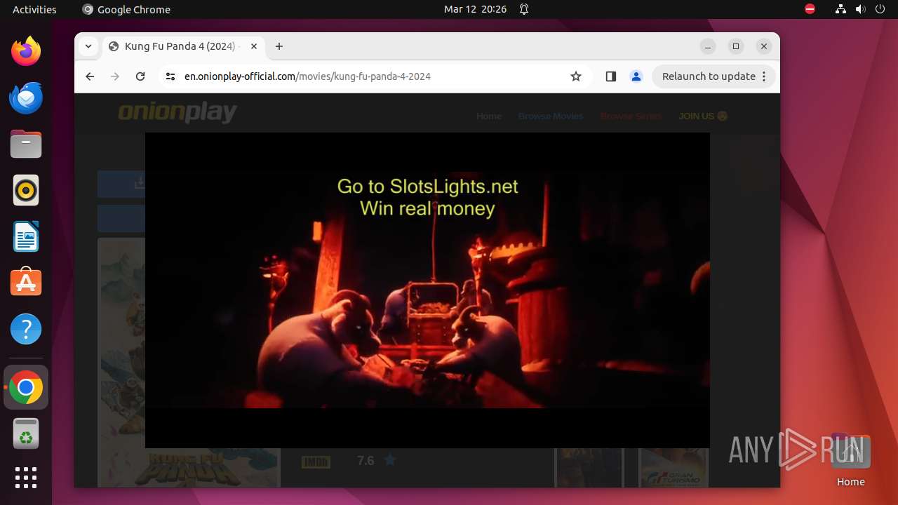Go back to previous page
This screenshot has height=505, width=898.
click(90, 76)
